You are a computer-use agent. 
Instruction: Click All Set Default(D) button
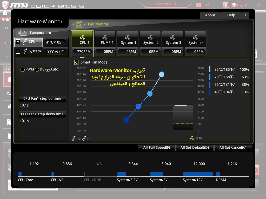195,147
